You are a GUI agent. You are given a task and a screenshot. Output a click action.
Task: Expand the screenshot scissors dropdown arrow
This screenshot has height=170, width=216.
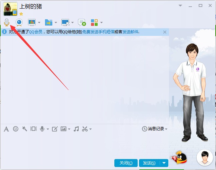pyautogui.click(x=91, y=129)
